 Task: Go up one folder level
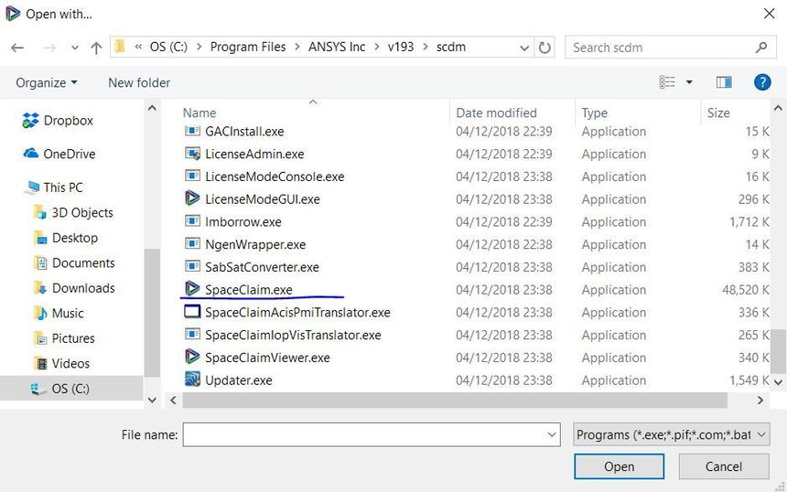96,48
